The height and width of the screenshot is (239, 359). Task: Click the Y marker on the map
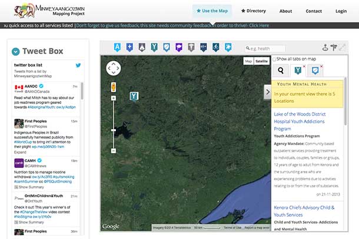pyautogui.click(x=134, y=96)
